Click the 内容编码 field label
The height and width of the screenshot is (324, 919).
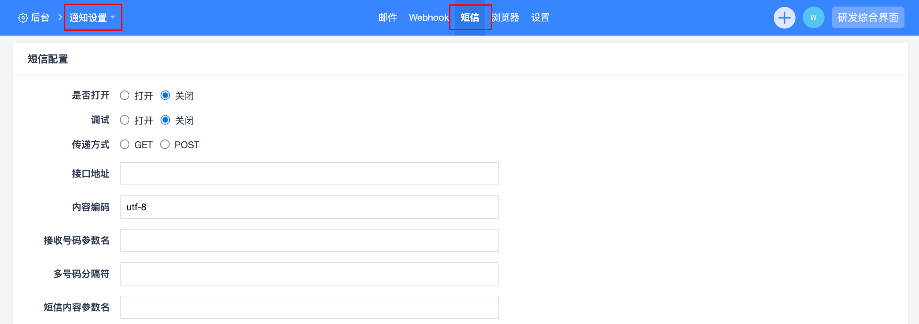click(91, 207)
